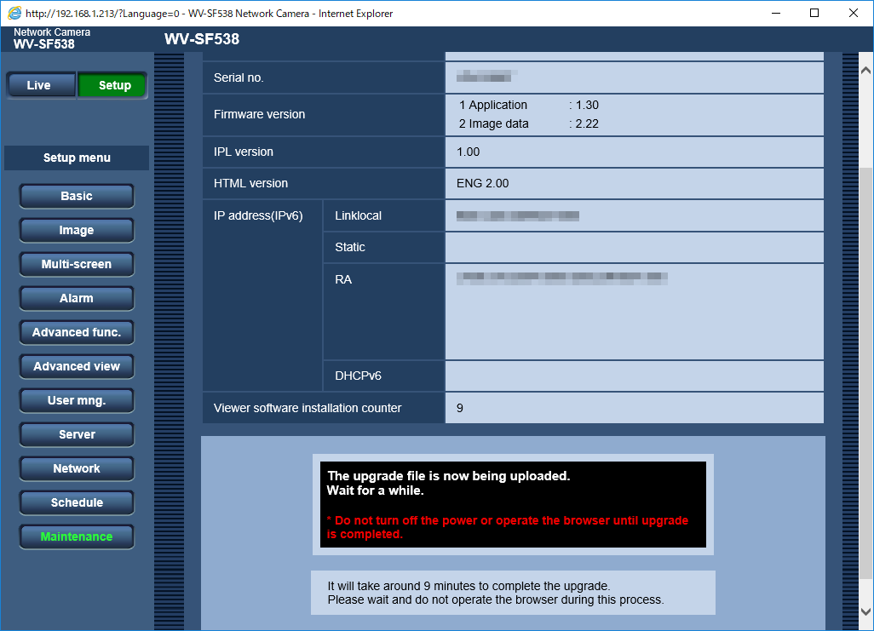Go to Server settings

pos(77,434)
